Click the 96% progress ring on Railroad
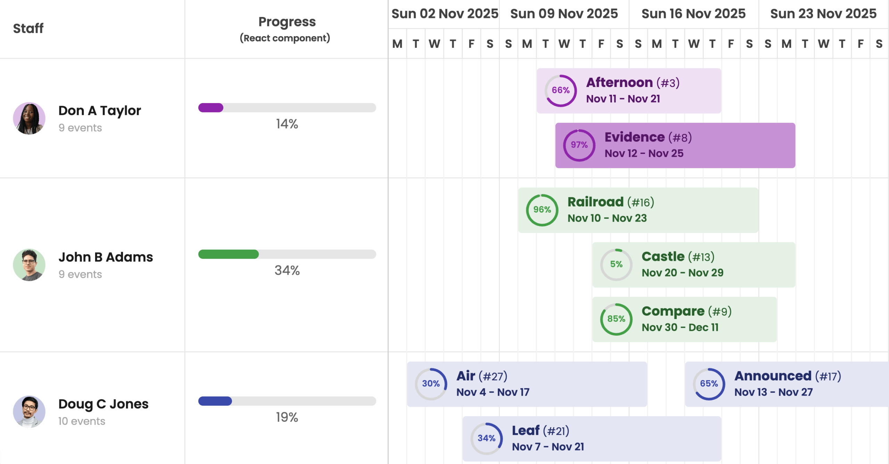The height and width of the screenshot is (464, 889). pos(542,210)
